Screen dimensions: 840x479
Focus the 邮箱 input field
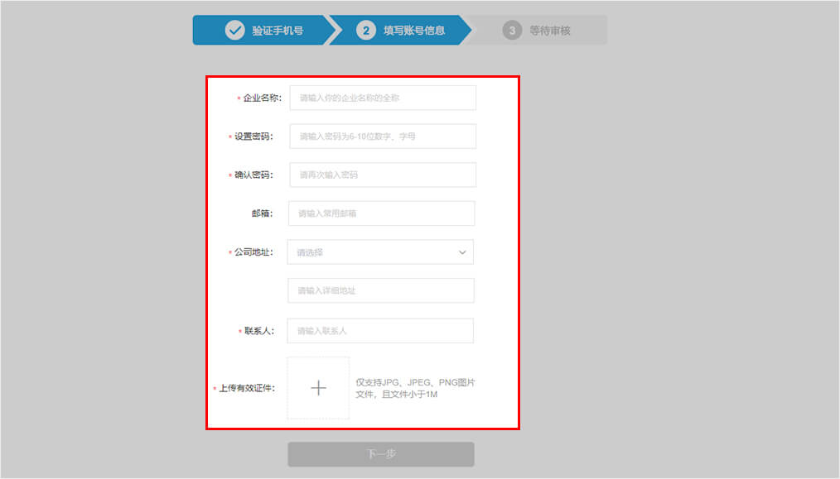point(381,213)
